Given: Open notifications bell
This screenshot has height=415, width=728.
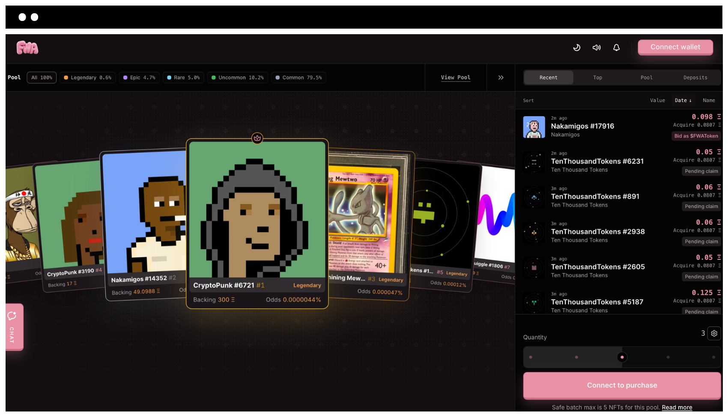Looking at the screenshot, I should click(x=616, y=47).
